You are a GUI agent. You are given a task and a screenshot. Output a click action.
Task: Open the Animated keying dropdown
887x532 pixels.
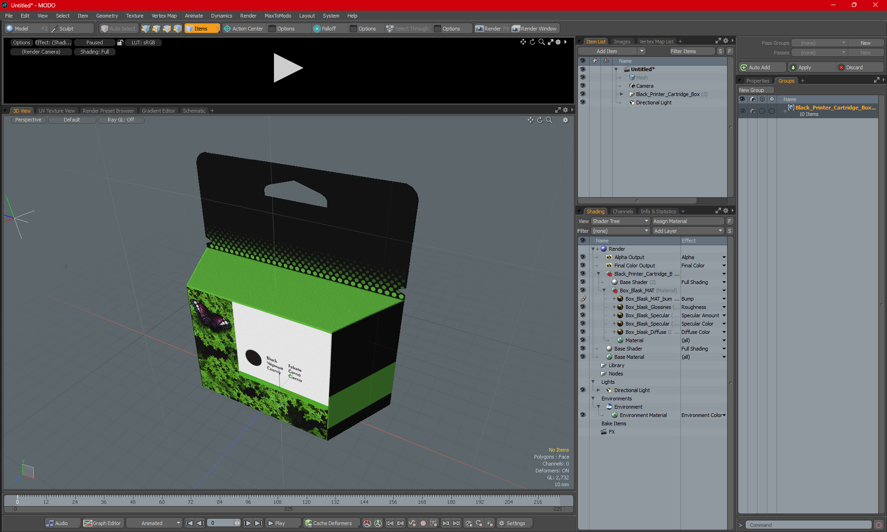(x=155, y=523)
